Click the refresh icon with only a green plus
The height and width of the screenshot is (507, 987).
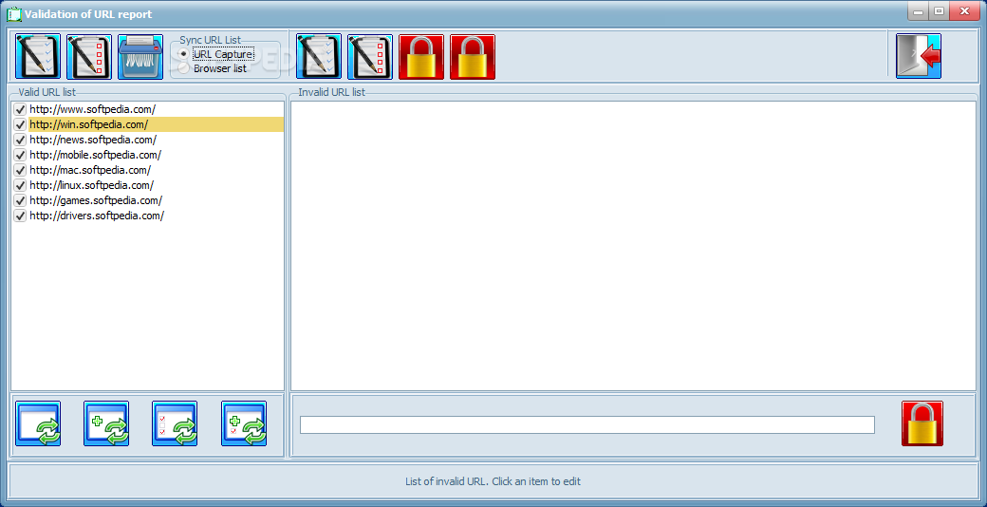coord(106,423)
